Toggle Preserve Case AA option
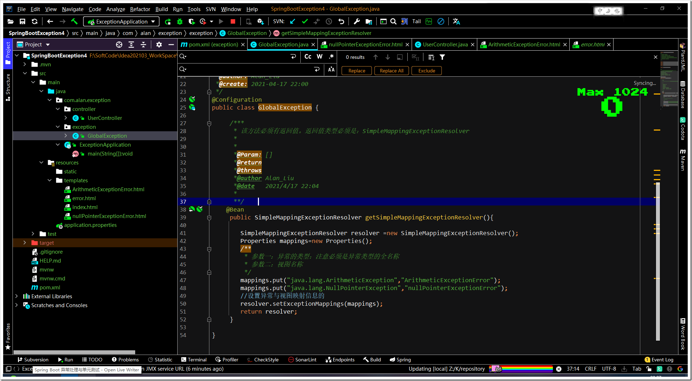 [331, 69]
